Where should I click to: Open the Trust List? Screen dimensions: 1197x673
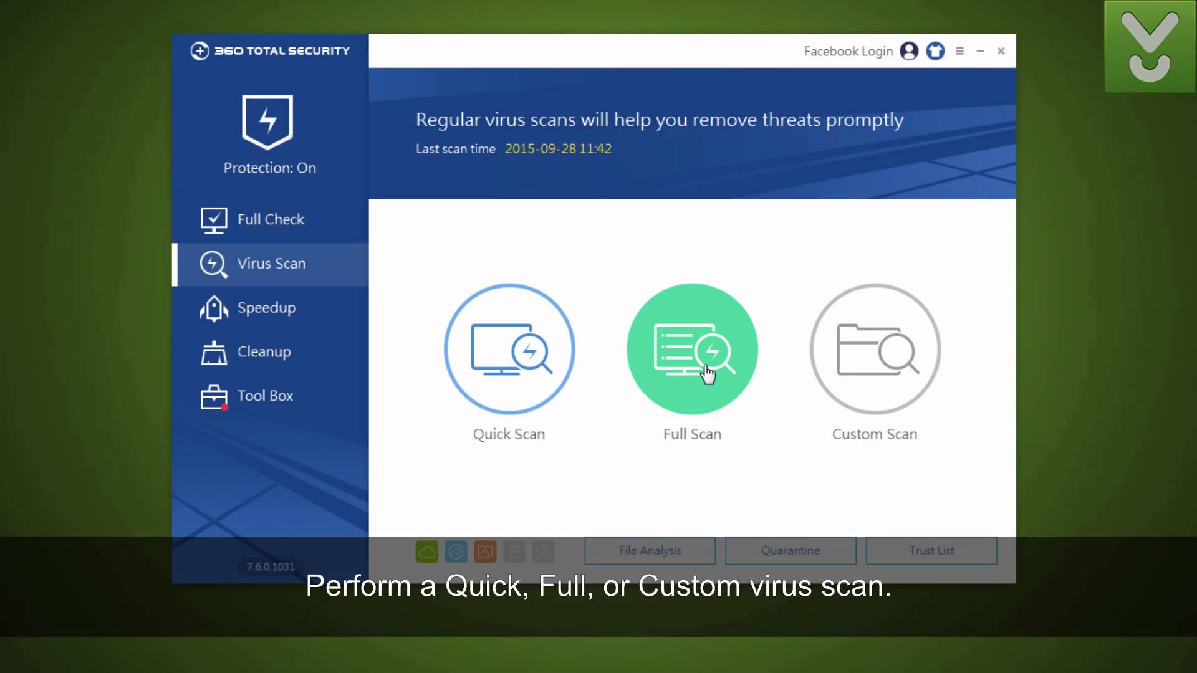(x=931, y=551)
